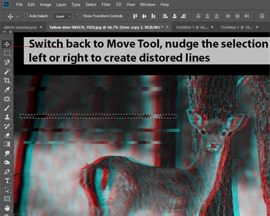Select the Smudge tool

coord(7,153)
